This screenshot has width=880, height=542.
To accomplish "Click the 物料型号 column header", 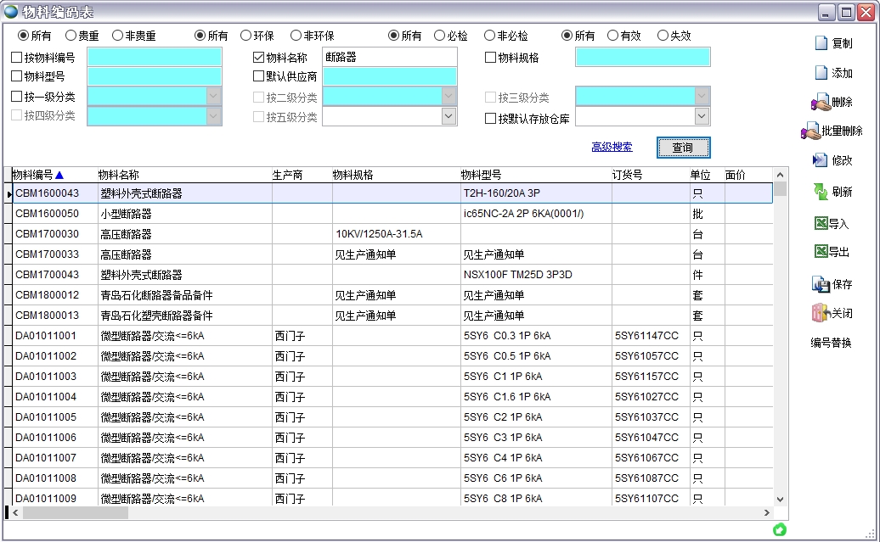I will [x=481, y=176].
